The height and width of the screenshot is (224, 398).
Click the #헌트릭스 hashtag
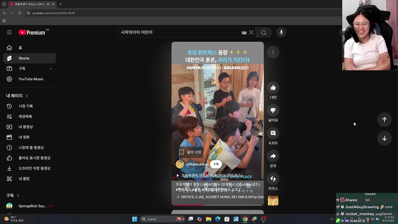[x=183, y=189]
